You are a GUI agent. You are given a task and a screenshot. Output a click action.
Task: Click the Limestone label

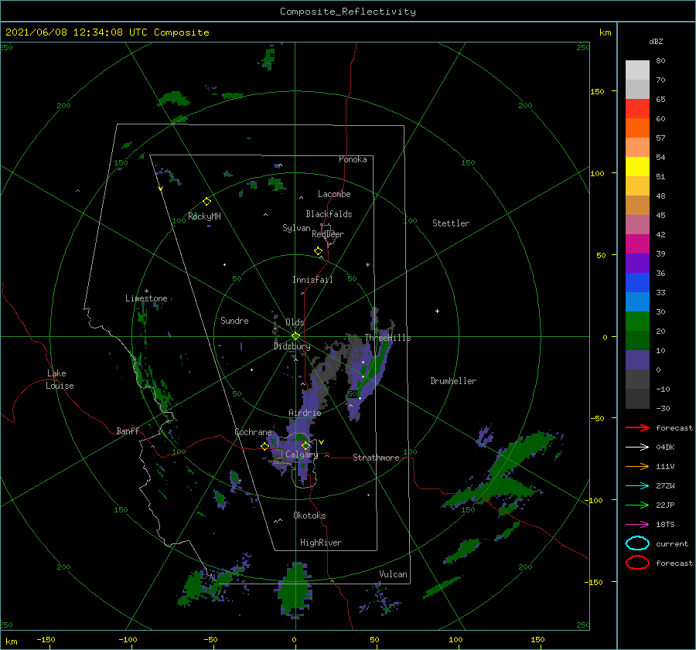[x=146, y=298]
